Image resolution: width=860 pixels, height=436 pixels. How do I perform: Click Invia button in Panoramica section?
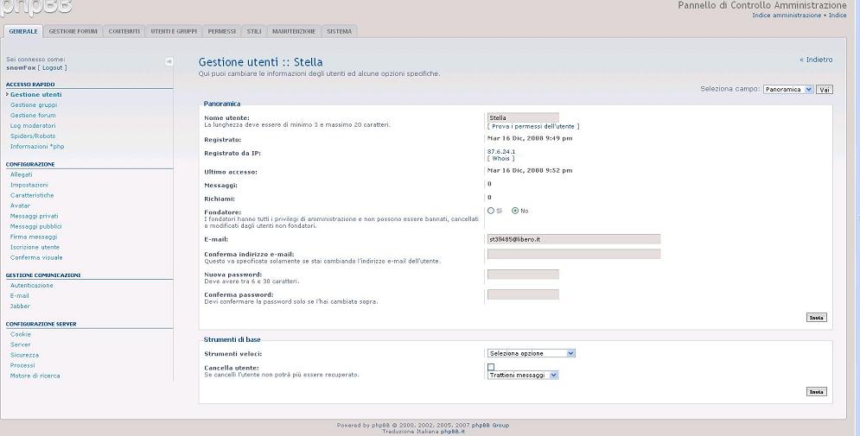pos(816,318)
